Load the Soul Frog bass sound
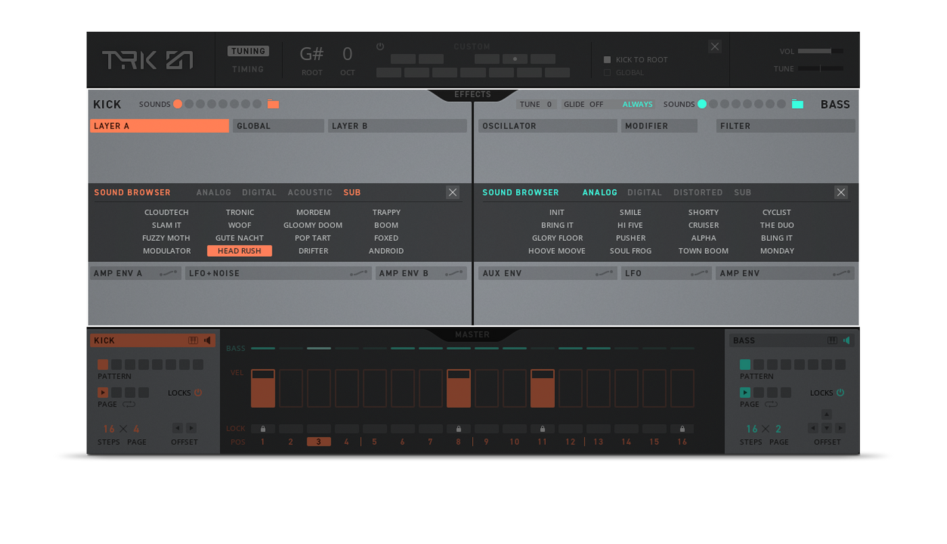Viewport: 947px width, 544px height. pos(630,251)
